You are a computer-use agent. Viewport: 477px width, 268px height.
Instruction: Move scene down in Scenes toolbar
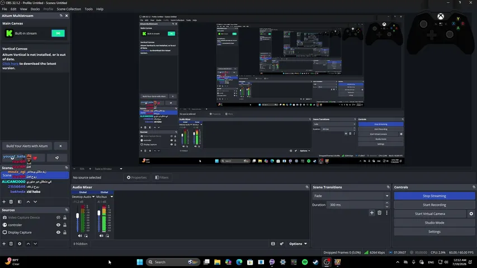click(x=35, y=202)
